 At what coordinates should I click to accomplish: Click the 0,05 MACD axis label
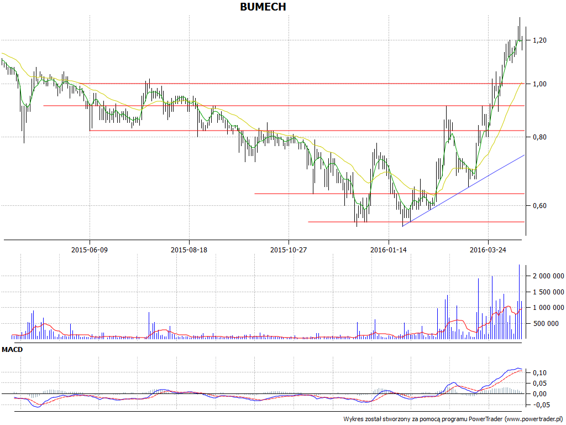539,383
